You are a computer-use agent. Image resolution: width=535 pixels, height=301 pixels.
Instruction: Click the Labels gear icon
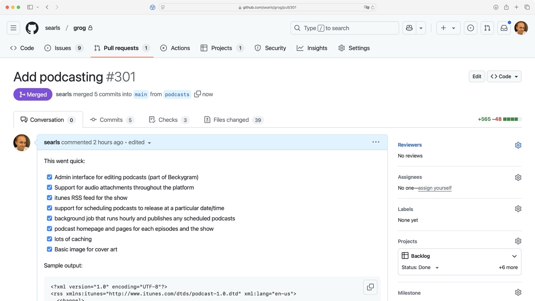(518, 209)
